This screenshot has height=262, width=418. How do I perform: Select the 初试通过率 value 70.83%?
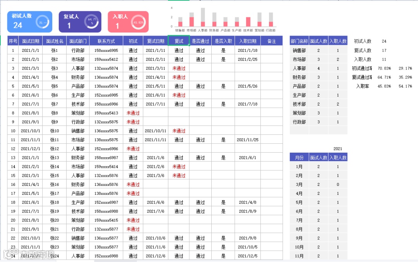tap(384, 68)
